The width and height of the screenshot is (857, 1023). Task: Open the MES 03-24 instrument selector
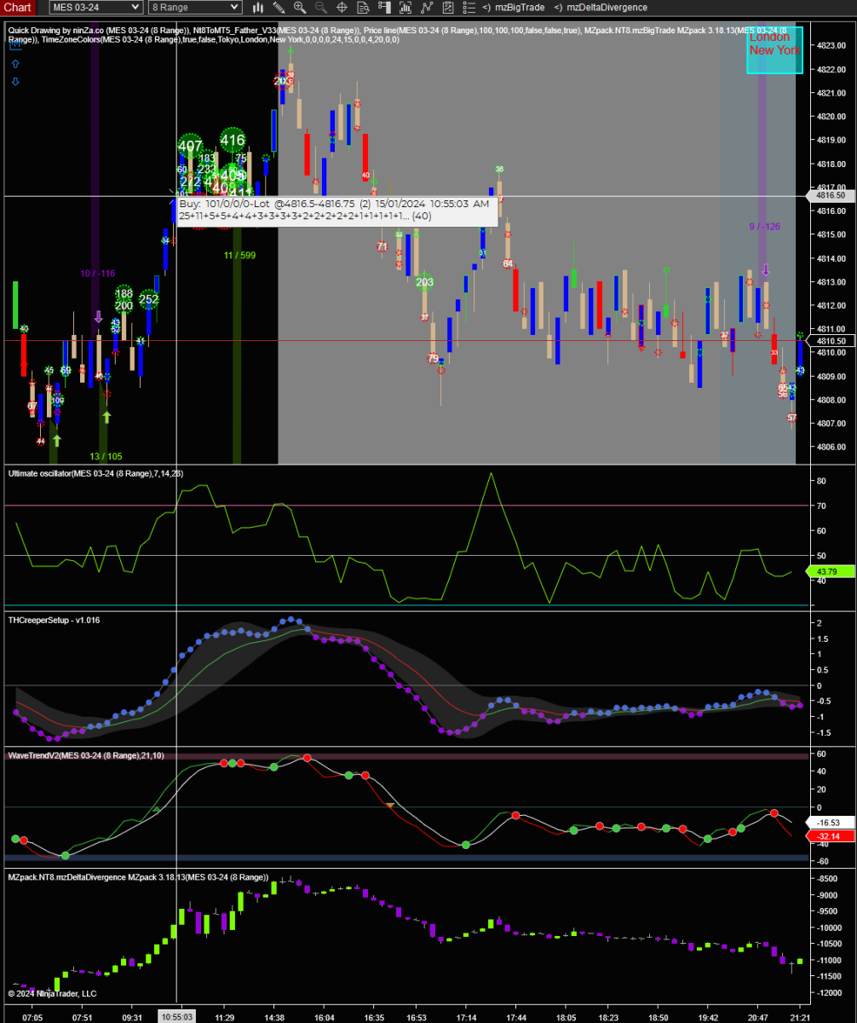(x=95, y=8)
